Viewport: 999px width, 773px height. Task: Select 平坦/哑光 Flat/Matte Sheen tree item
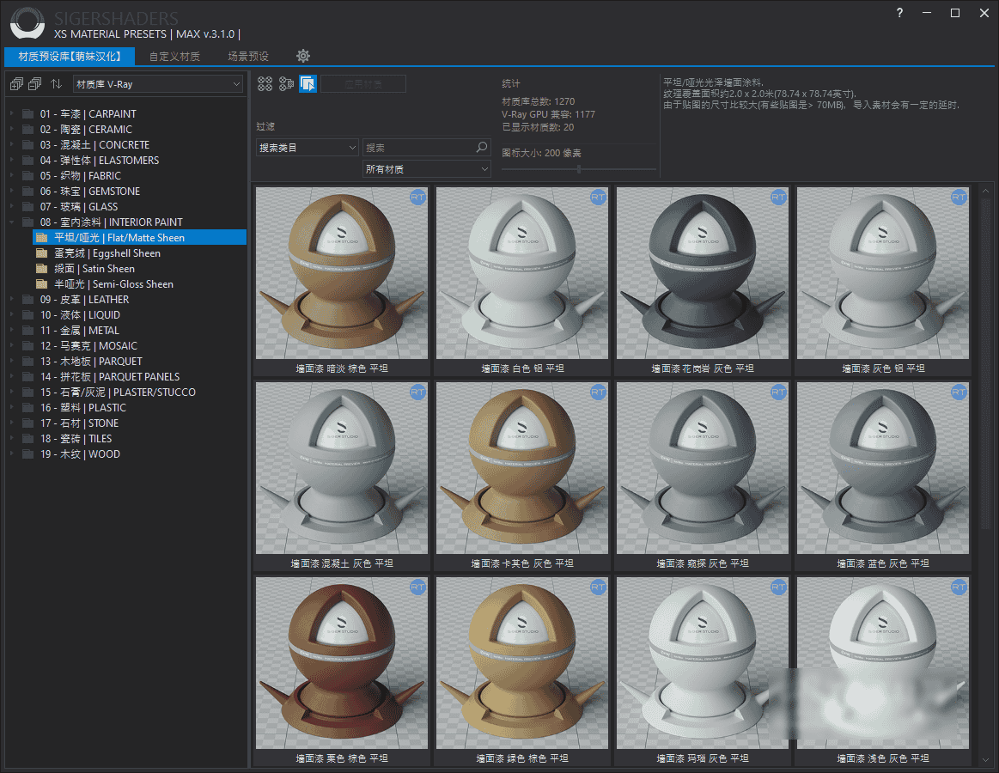point(139,237)
